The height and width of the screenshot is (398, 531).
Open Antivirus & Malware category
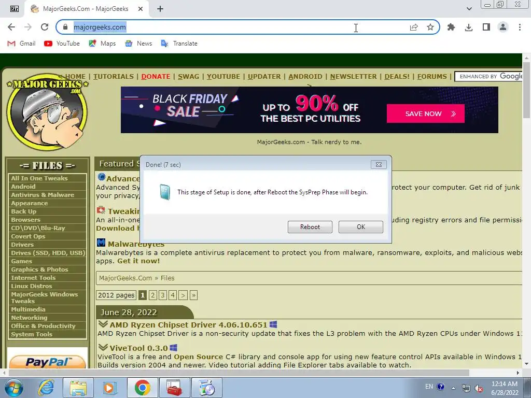point(43,195)
